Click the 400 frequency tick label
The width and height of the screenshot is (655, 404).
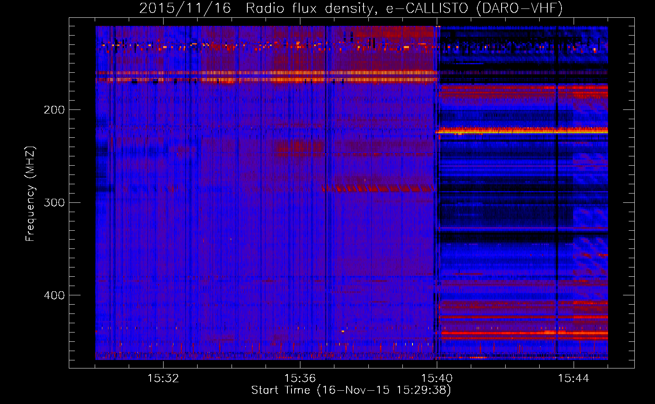click(54, 295)
